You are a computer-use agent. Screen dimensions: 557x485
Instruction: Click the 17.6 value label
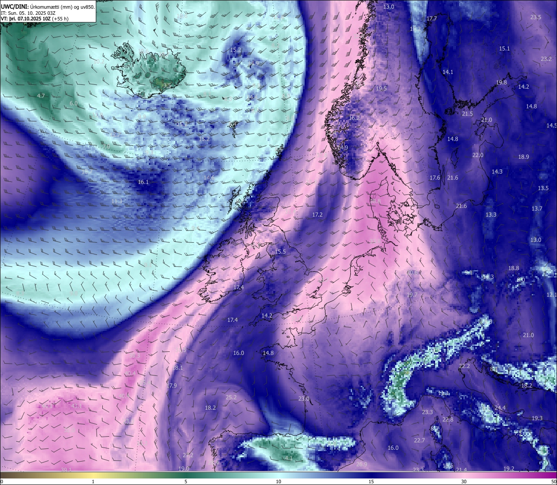click(435, 177)
